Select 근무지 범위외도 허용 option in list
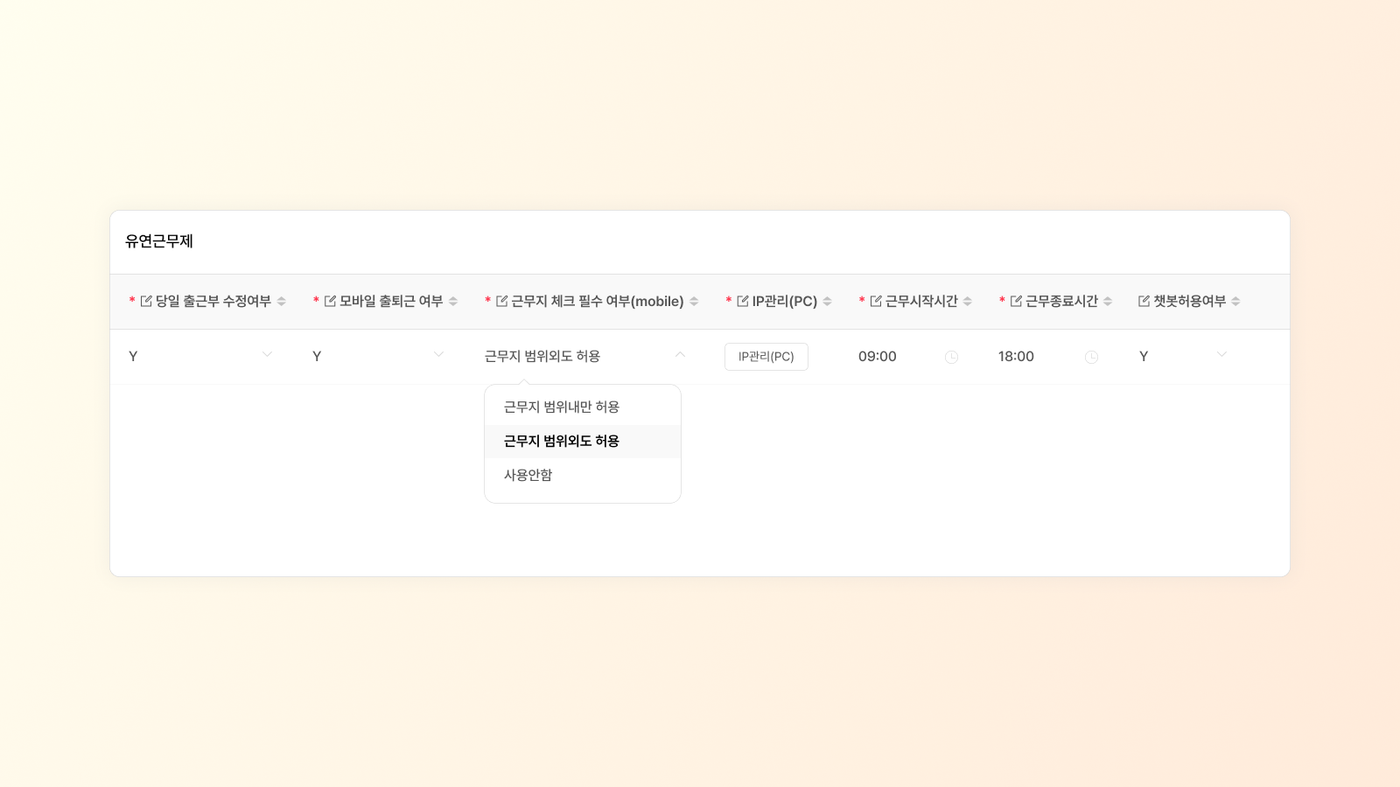Image resolution: width=1400 pixels, height=787 pixels. pyautogui.click(x=583, y=441)
